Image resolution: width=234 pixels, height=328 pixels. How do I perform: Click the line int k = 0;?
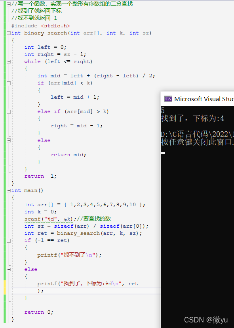click(40, 212)
